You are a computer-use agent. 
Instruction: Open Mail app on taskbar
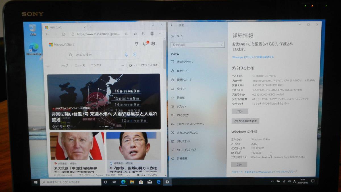tap(149, 182)
